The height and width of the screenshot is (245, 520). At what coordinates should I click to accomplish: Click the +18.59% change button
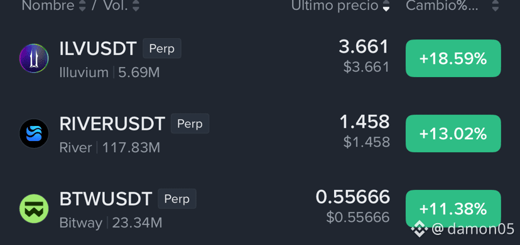coord(453,58)
